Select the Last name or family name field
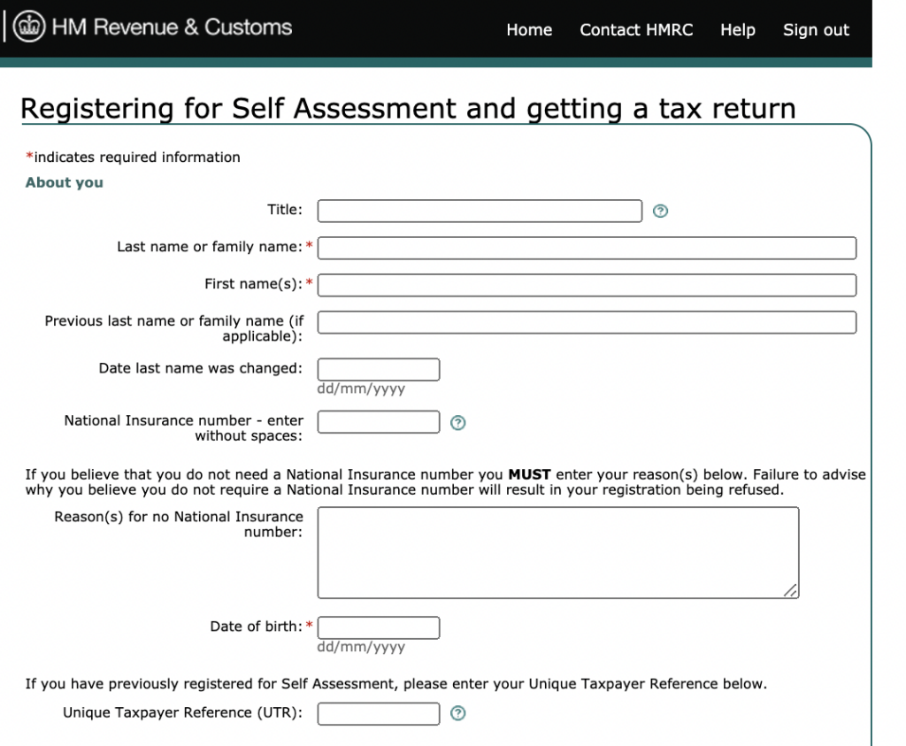The image size is (906, 746). point(584,248)
